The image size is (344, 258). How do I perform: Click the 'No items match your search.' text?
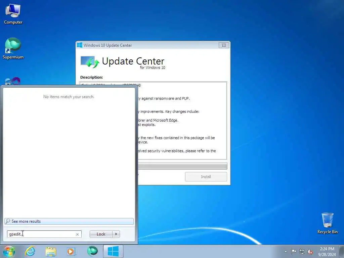[x=69, y=97]
